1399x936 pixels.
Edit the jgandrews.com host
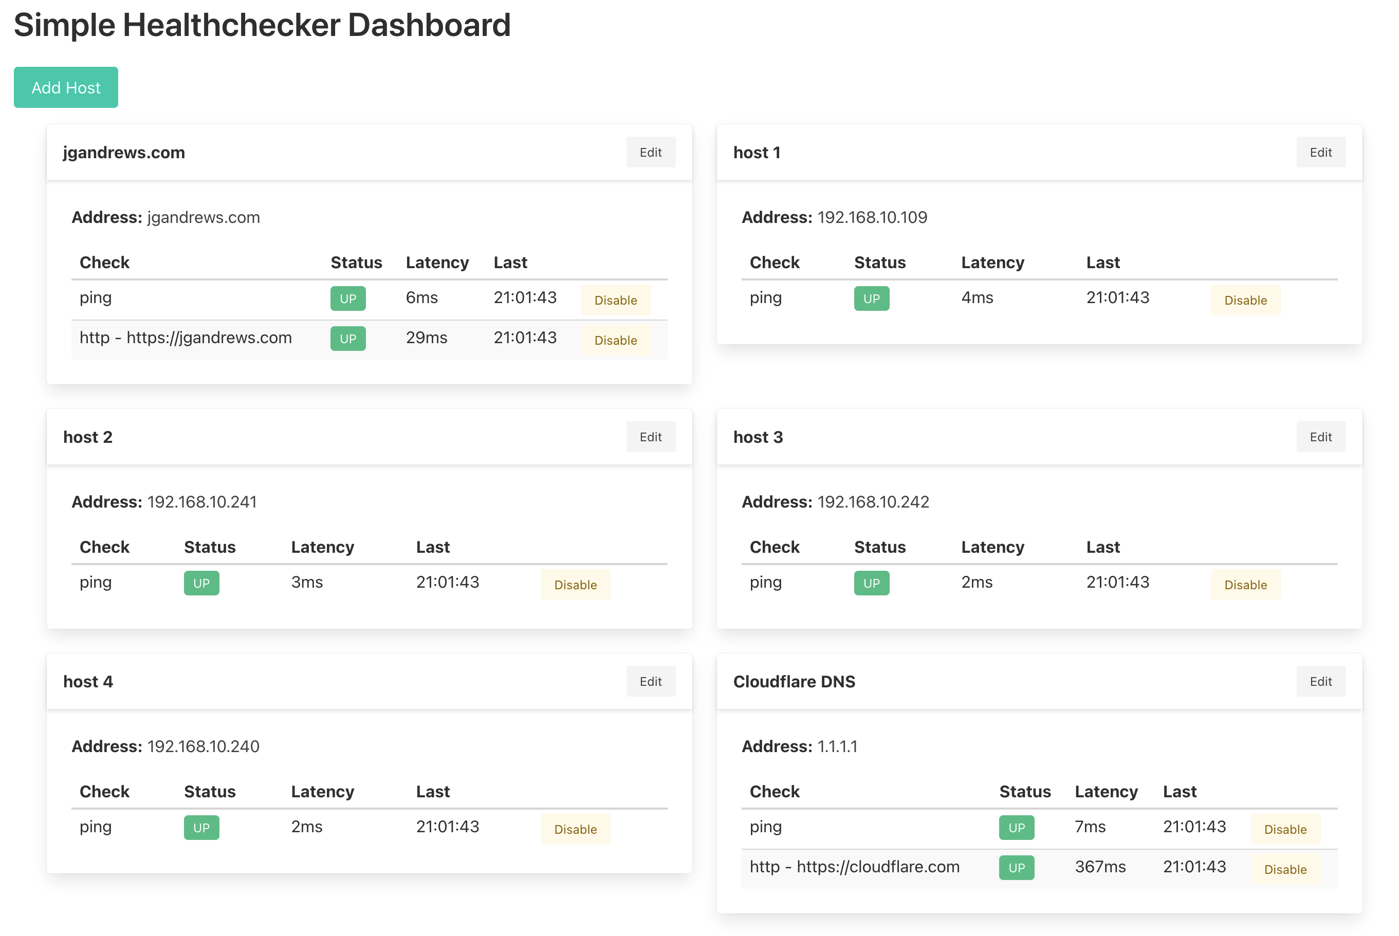coord(650,152)
